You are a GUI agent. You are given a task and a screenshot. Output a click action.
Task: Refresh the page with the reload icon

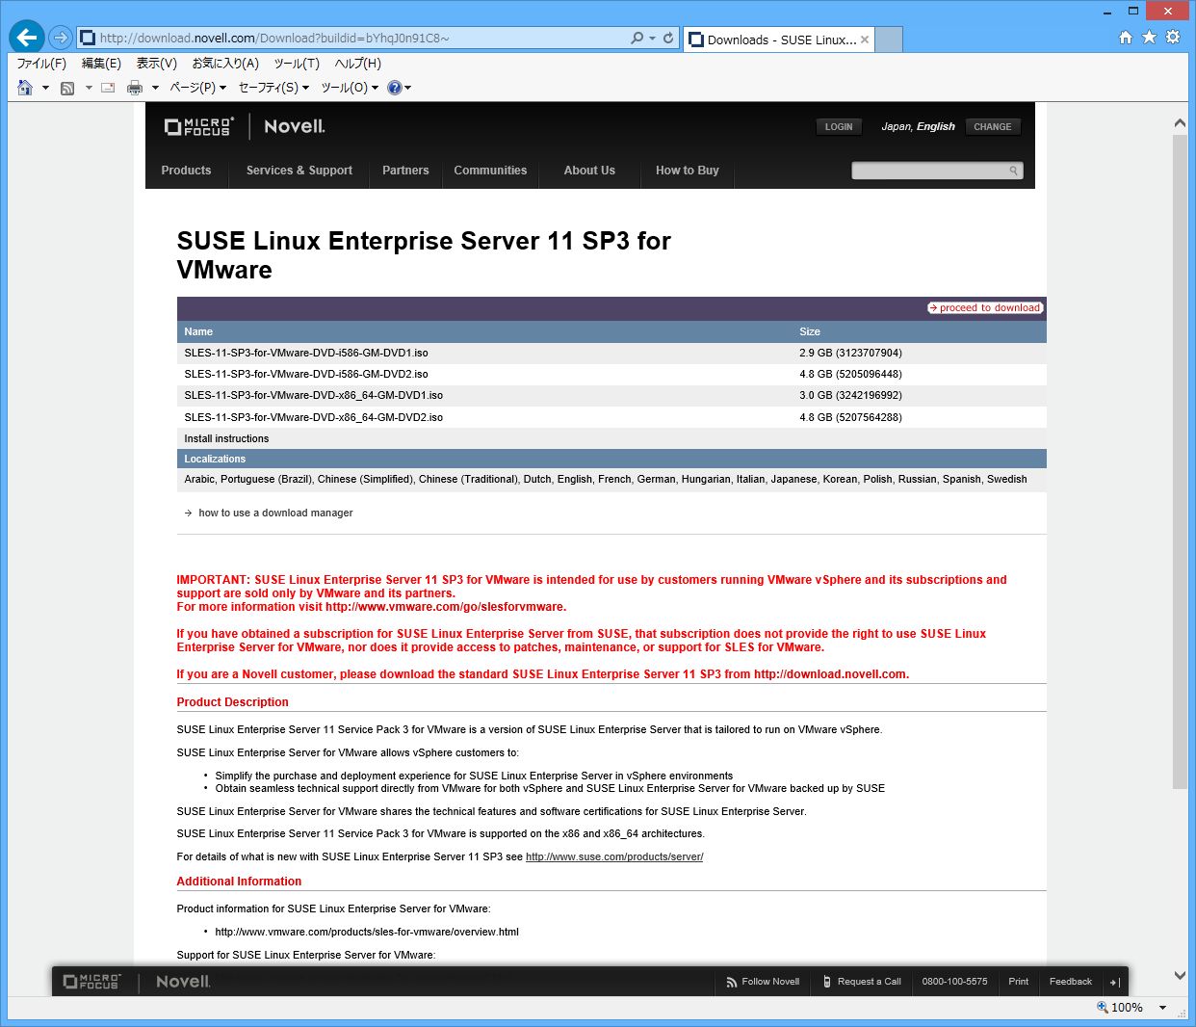point(668,38)
